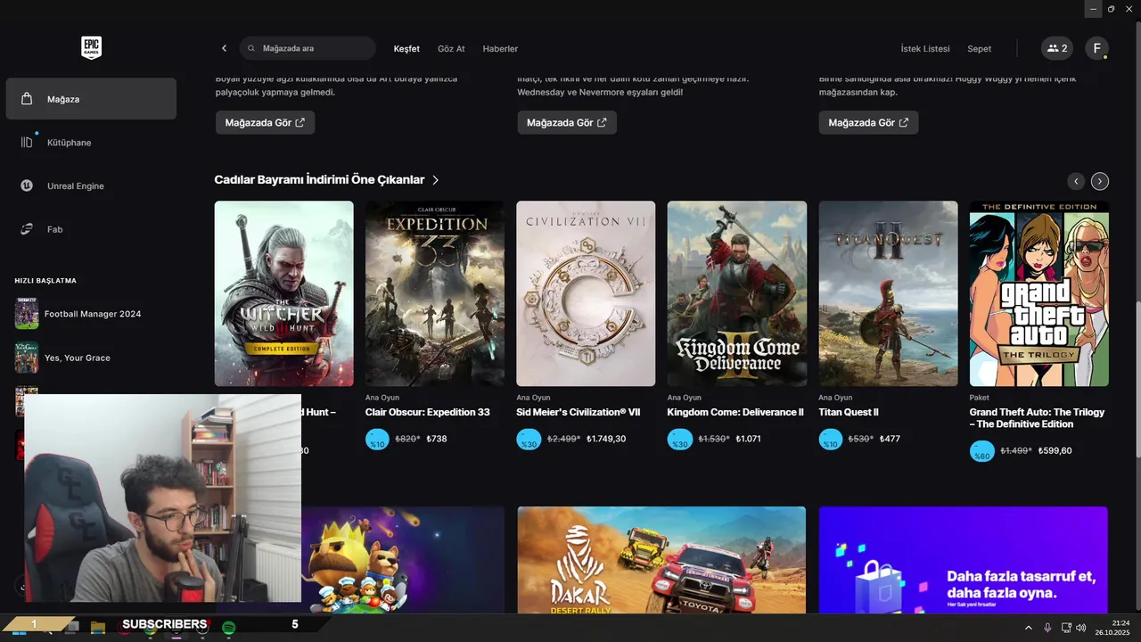Viewport: 1141px width, 642px height.
Task: Click Kingdom Come: Deliverance II title
Action: click(735, 412)
